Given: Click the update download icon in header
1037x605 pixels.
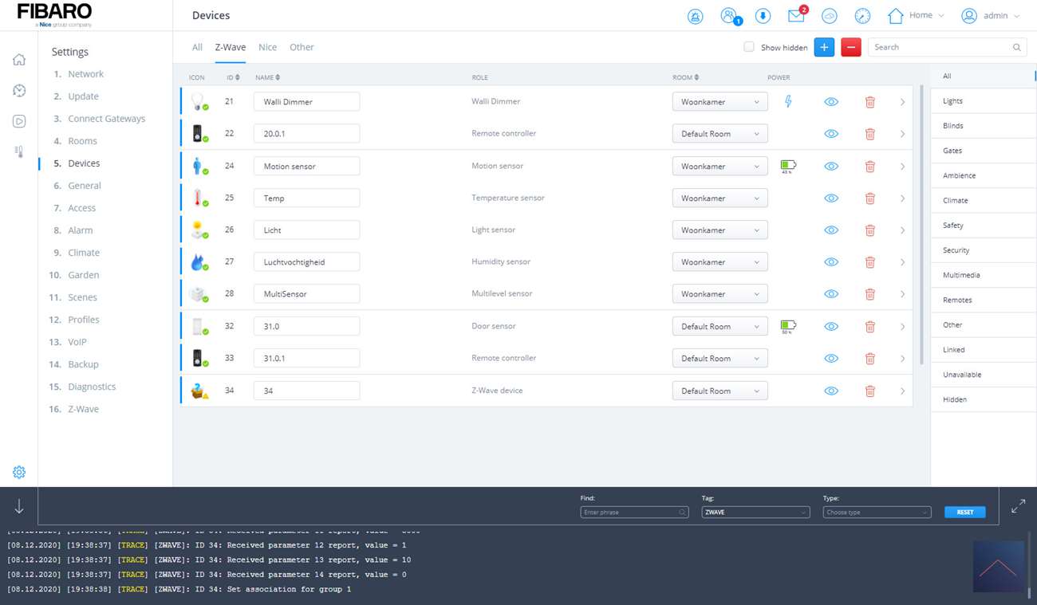Looking at the screenshot, I should tap(762, 16).
